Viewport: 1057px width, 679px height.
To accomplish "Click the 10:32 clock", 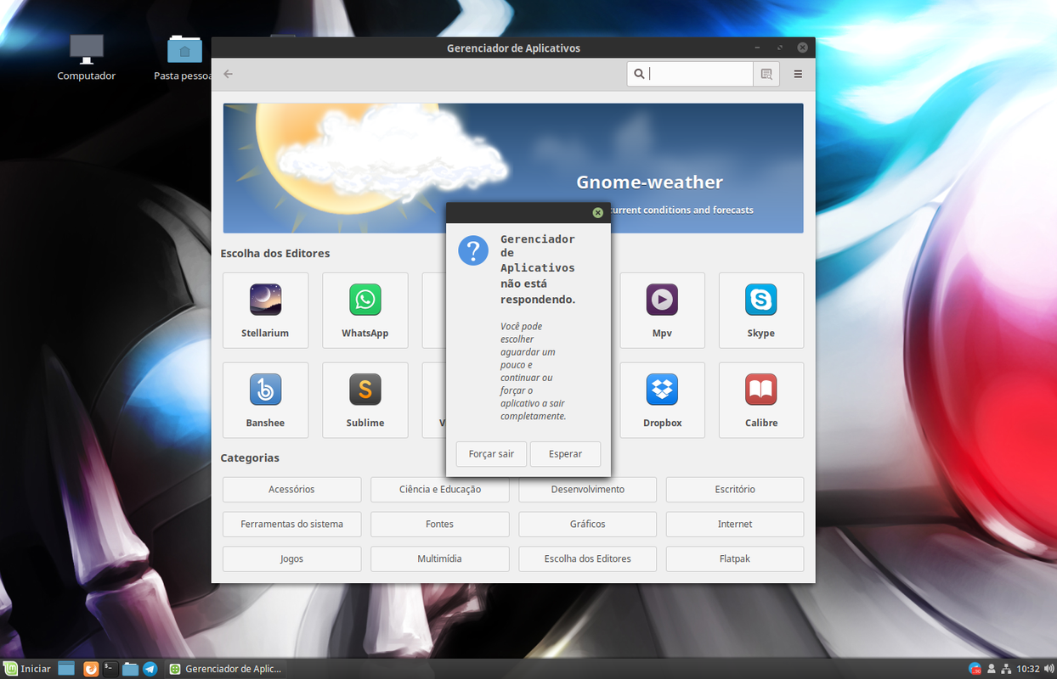I will tap(1028, 669).
